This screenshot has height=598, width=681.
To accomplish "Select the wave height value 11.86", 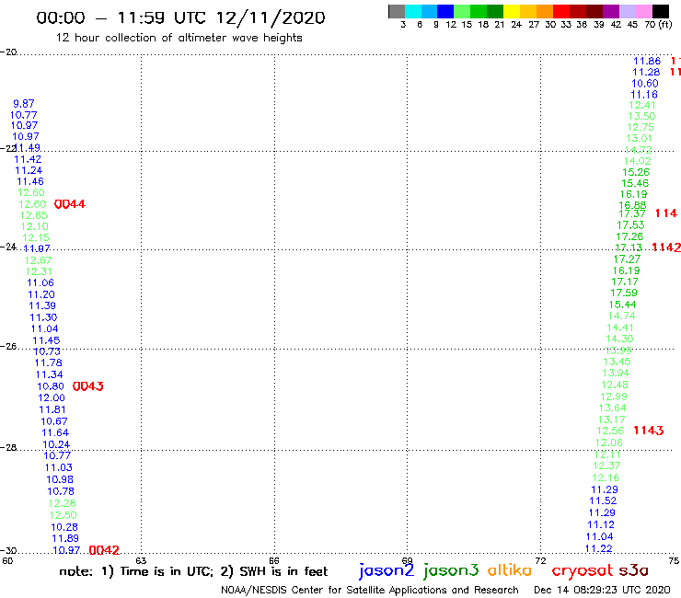I will [647, 62].
